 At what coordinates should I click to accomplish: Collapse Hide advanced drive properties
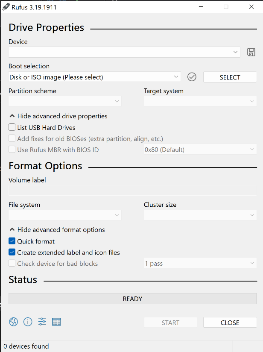[58, 116]
